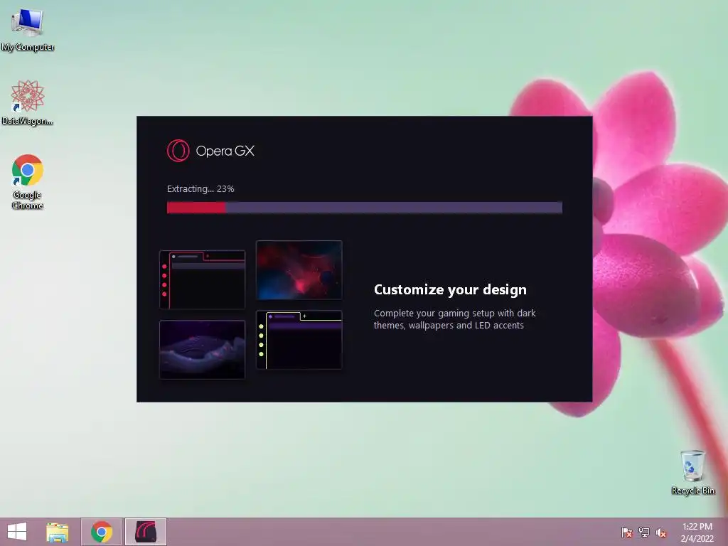Open the clock showing 1:22 PM
Screen dimensions: 728x546
[697, 532]
